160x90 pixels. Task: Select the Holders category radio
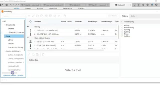[122, 36]
